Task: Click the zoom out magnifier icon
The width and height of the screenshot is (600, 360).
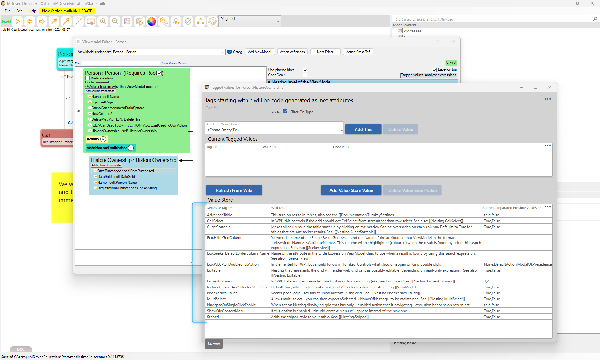Action: point(115,22)
